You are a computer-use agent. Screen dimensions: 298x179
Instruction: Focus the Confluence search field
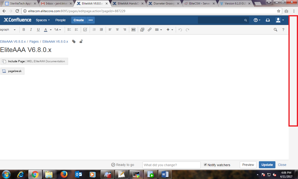click(x=223, y=20)
